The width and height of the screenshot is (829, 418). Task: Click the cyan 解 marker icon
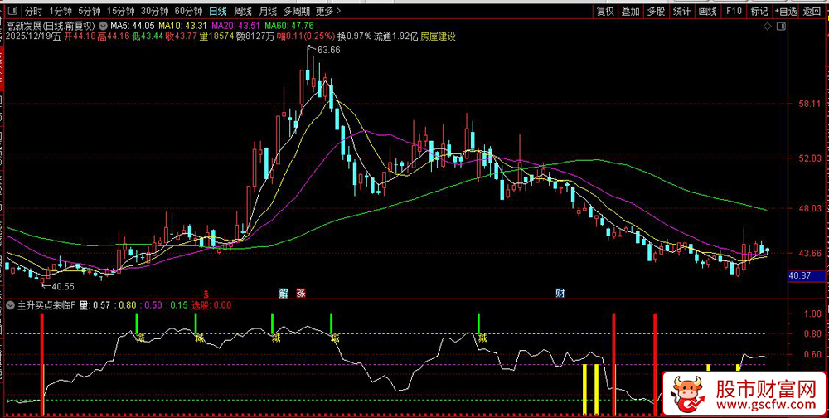(x=284, y=293)
